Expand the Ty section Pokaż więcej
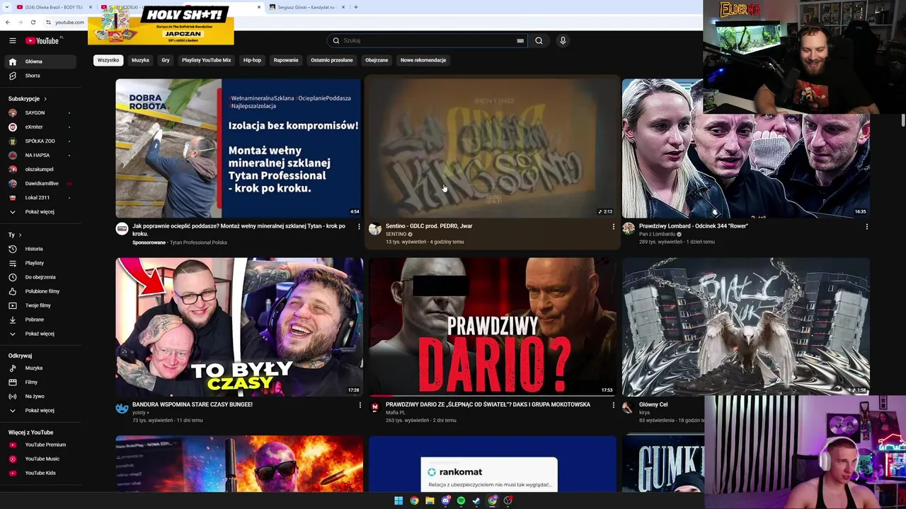Screen dimensions: 906x509 click(40, 334)
